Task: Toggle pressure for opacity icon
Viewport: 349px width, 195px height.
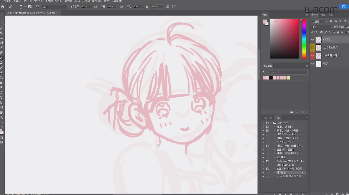Action: pos(96,7)
